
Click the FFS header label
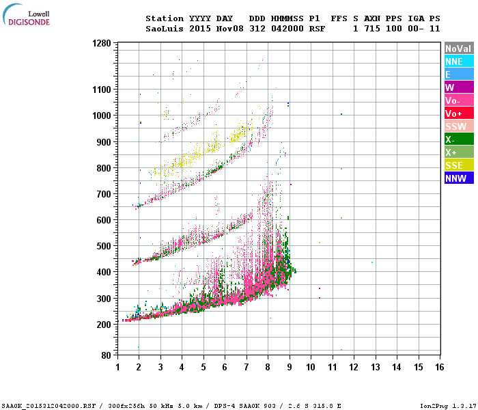[339, 18]
